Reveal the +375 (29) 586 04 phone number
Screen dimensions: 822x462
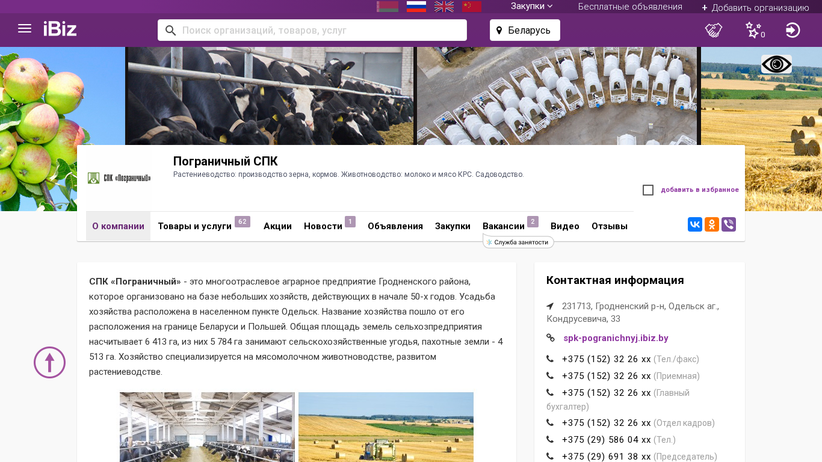pyautogui.click(x=607, y=440)
